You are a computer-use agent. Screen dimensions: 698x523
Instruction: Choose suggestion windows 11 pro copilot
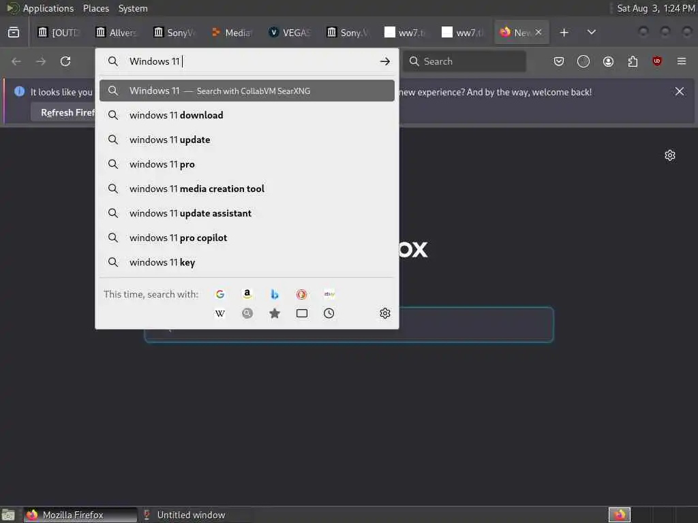(x=247, y=238)
